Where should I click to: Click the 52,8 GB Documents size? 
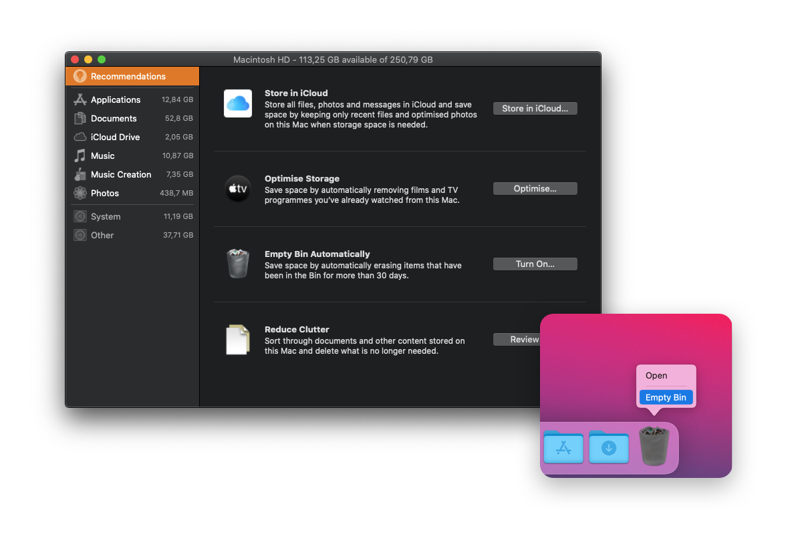(x=179, y=118)
